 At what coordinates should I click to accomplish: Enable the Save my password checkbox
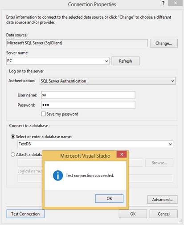tap(43, 114)
